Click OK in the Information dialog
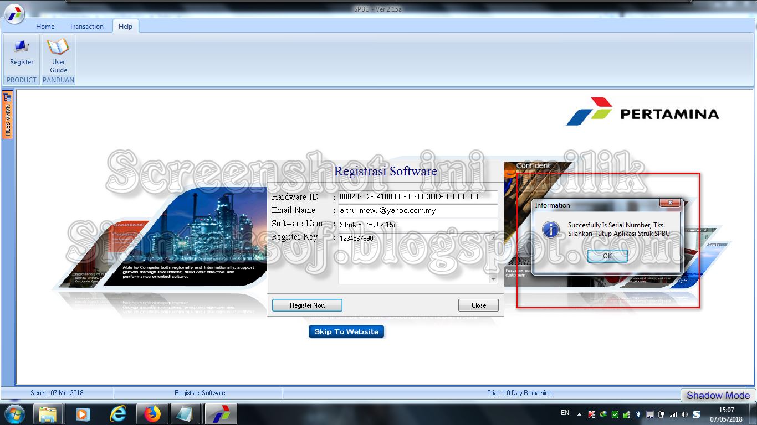 click(x=607, y=256)
